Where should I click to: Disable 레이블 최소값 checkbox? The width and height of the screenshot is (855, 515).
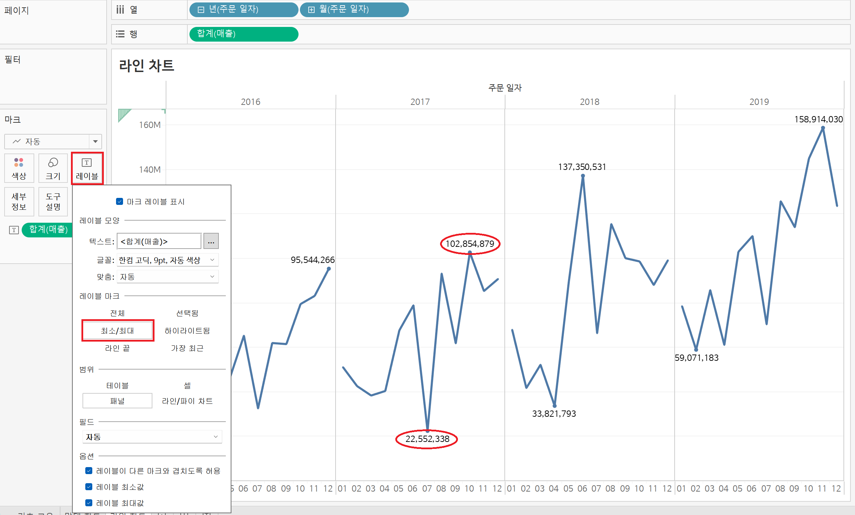coord(89,487)
